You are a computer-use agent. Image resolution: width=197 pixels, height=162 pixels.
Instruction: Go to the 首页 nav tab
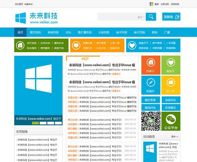(x=20, y=32)
